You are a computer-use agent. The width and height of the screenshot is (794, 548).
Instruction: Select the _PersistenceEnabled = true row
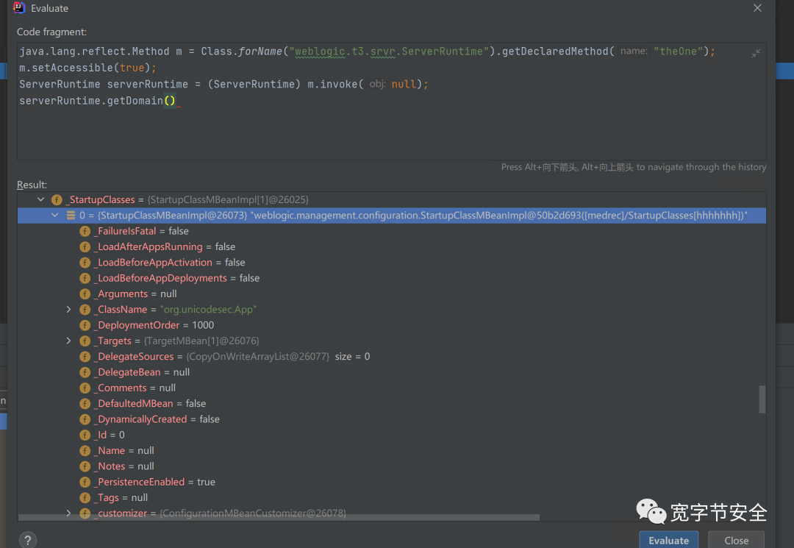tap(391, 482)
